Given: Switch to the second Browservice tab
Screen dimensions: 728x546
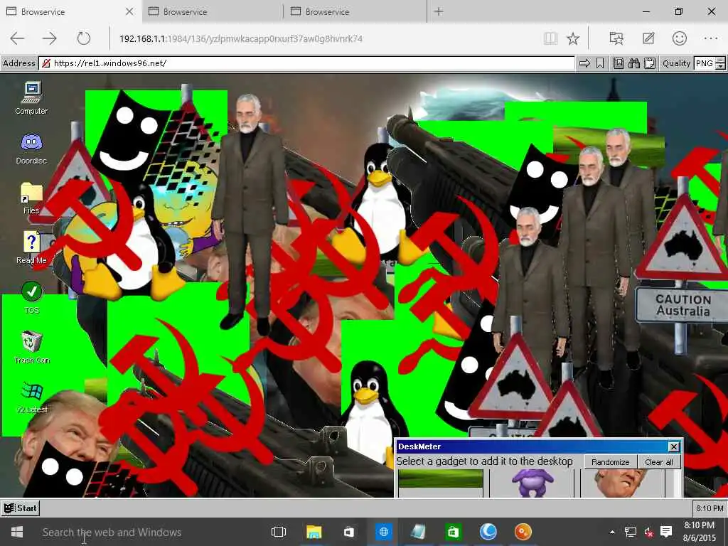Looking at the screenshot, I should tap(212, 11).
